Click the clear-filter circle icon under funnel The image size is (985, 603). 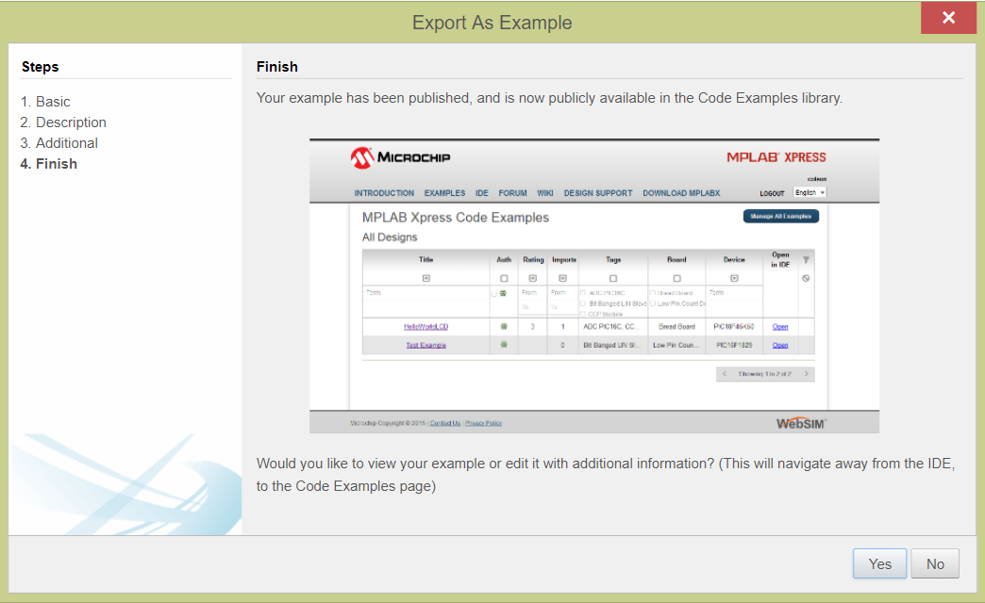pyautogui.click(x=806, y=278)
